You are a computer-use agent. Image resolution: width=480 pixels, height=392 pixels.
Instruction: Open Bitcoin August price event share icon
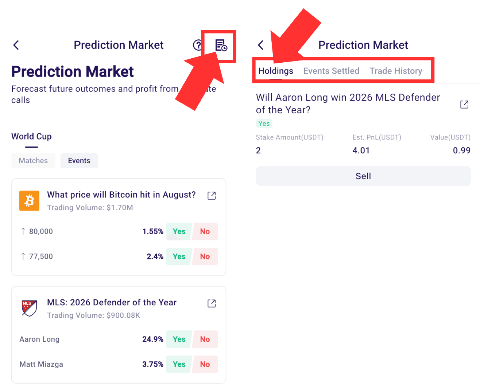(x=212, y=196)
